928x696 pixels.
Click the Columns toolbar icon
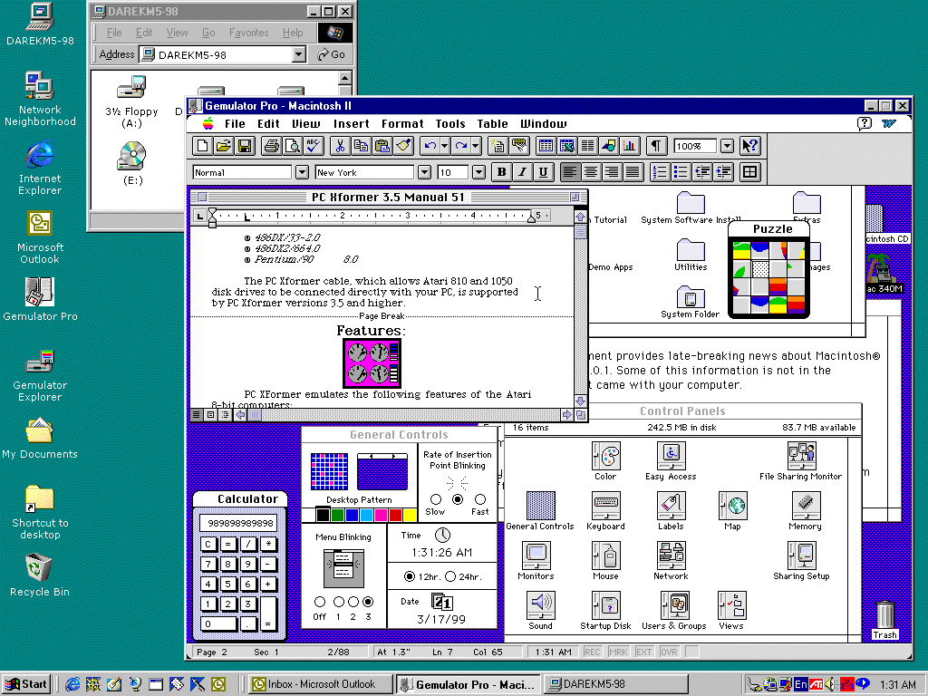click(587, 146)
